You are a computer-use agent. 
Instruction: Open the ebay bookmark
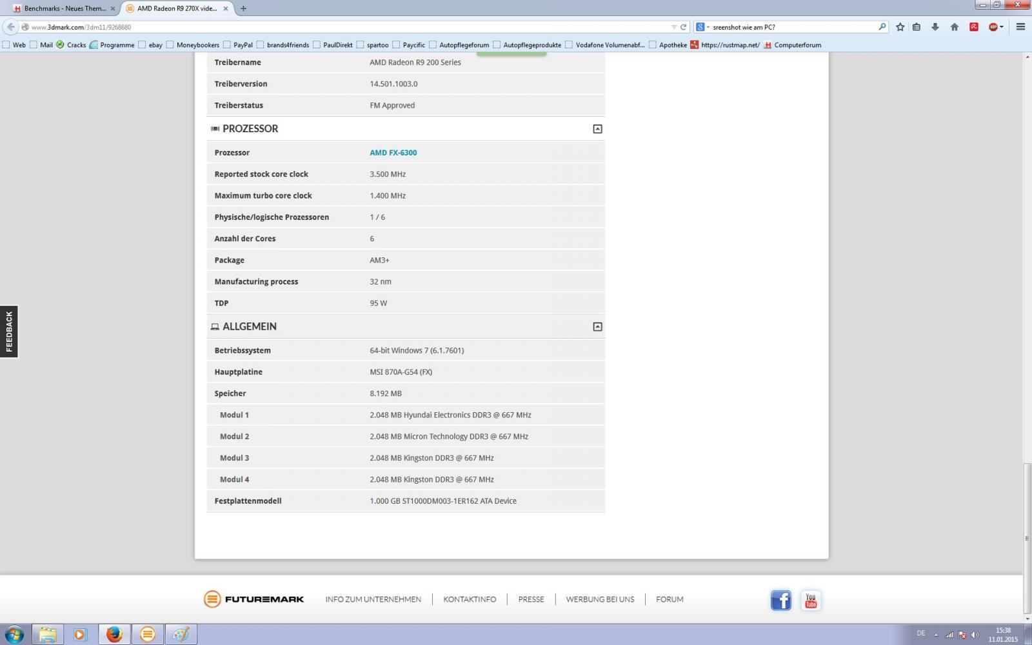pos(150,45)
